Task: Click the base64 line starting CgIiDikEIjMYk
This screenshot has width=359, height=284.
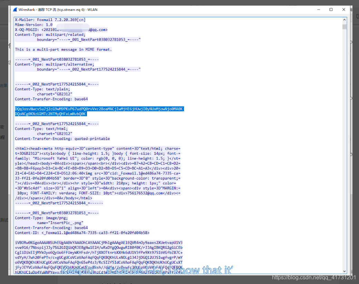Action: 99,253
